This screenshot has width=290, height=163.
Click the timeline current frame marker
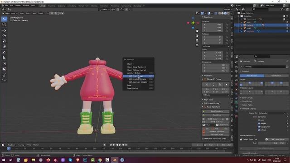click(9, 149)
